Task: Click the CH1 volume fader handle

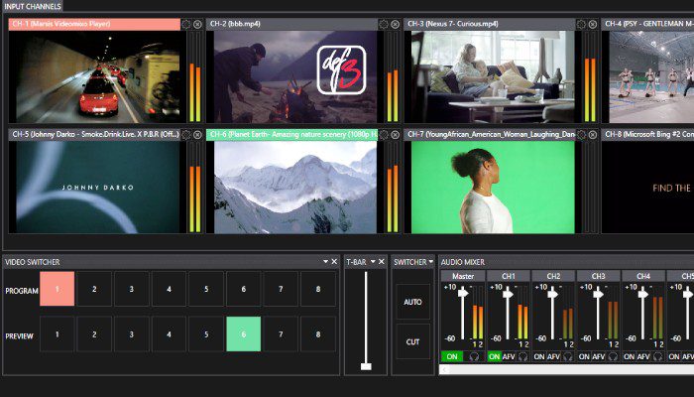Action: coord(508,294)
